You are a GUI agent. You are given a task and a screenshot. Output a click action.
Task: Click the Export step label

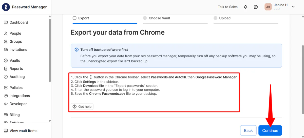[84, 18]
